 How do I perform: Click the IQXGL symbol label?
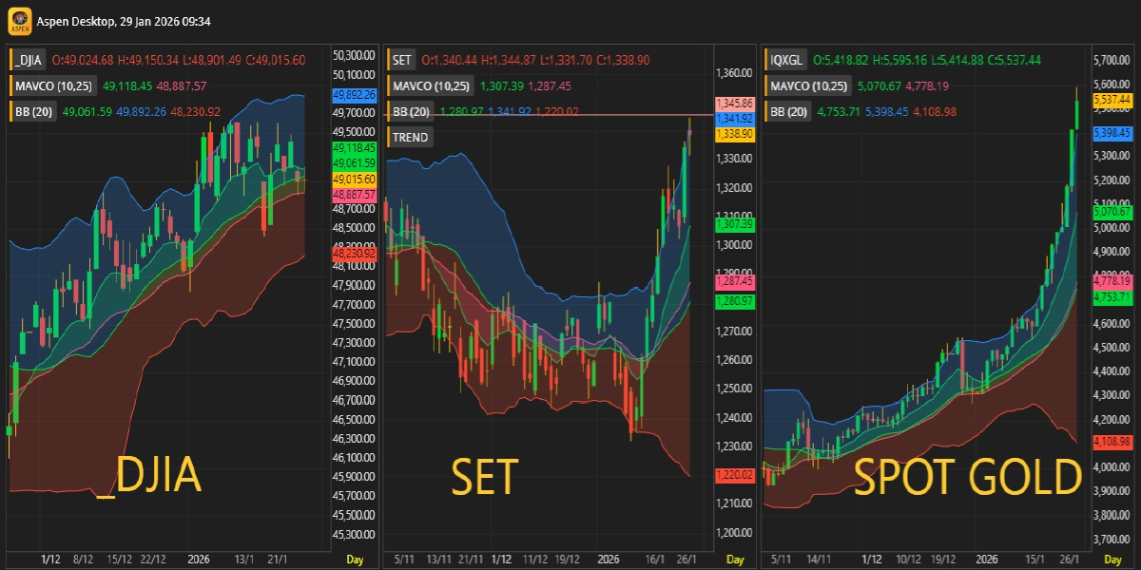(x=788, y=60)
